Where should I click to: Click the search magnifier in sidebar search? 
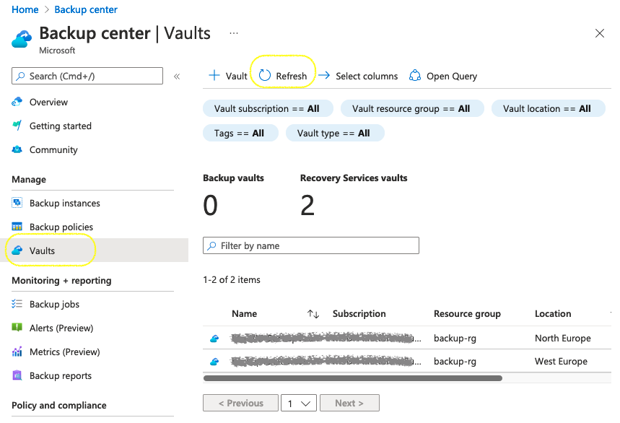pos(20,76)
